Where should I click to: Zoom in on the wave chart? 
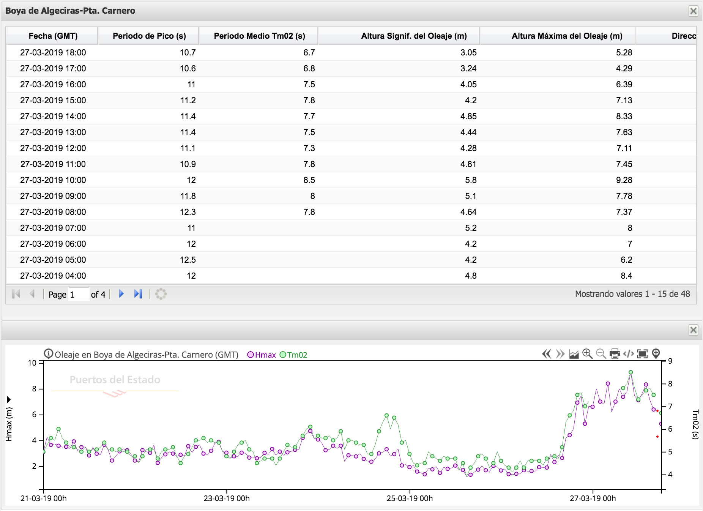[x=587, y=354]
